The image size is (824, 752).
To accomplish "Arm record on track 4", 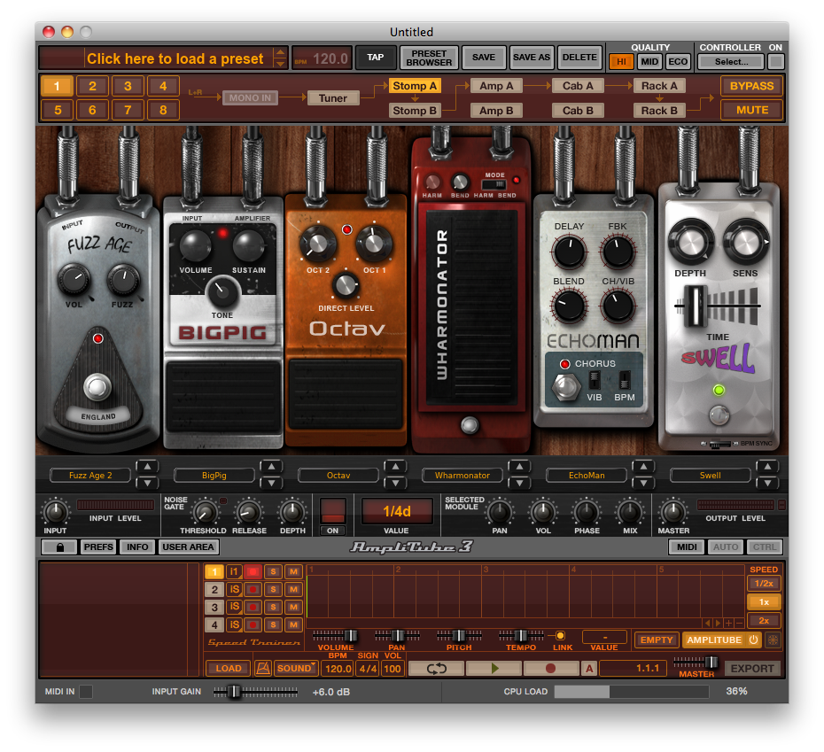I will tap(253, 624).
